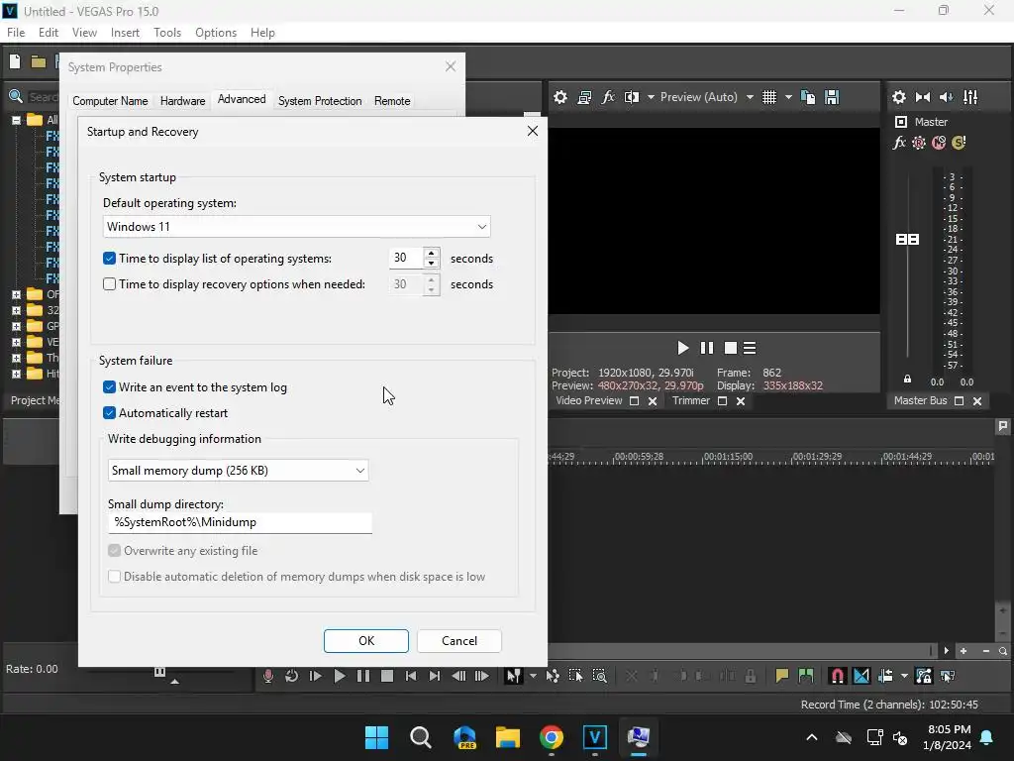Save snapshot to file in preview
Screen dimensions: 1014x761
(x=832, y=97)
